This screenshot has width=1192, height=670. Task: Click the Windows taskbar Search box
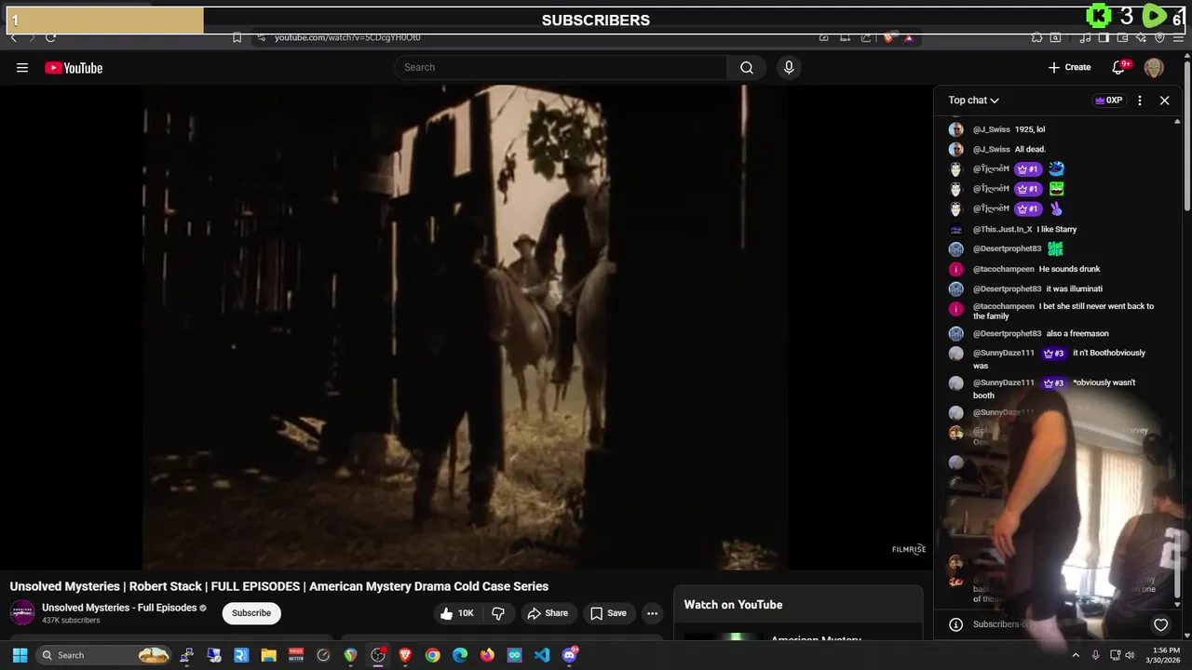click(x=105, y=655)
